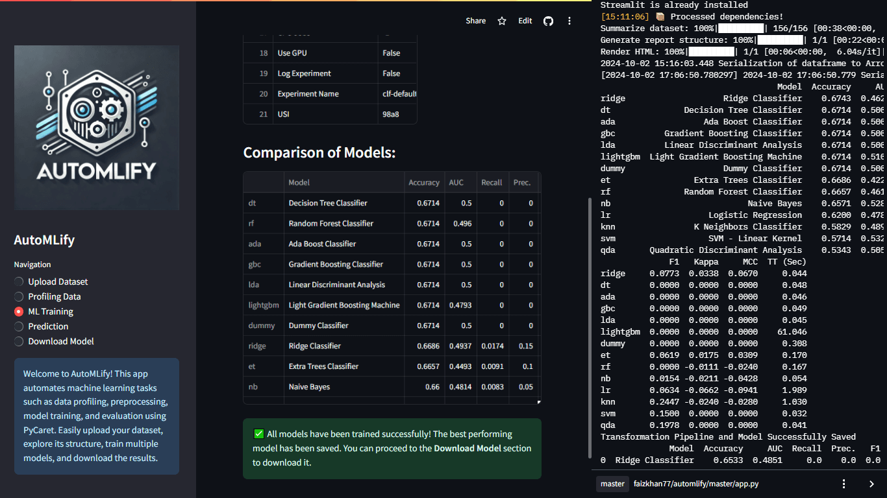
Task: Choose the Prediction navigation option
Action: coord(19,327)
